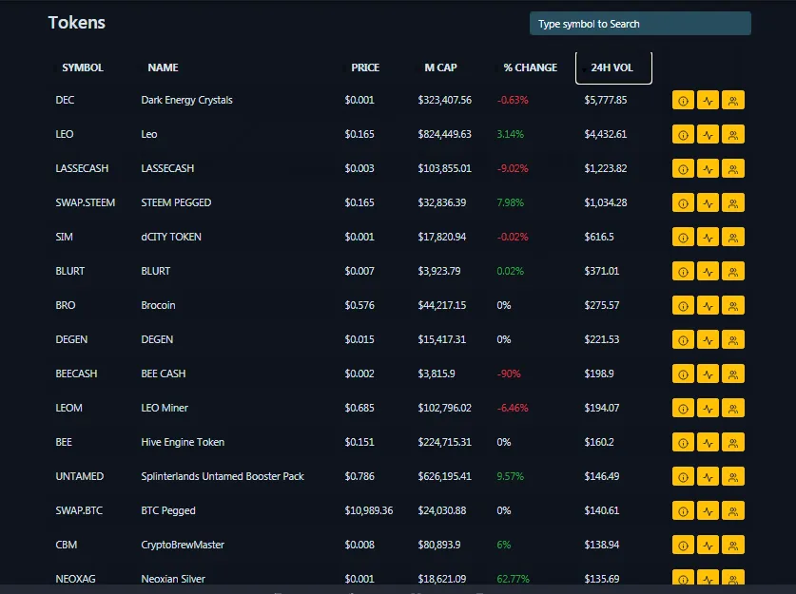Open info icon for BRO row
Screen dimensions: 796x594
[x=683, y=305]
